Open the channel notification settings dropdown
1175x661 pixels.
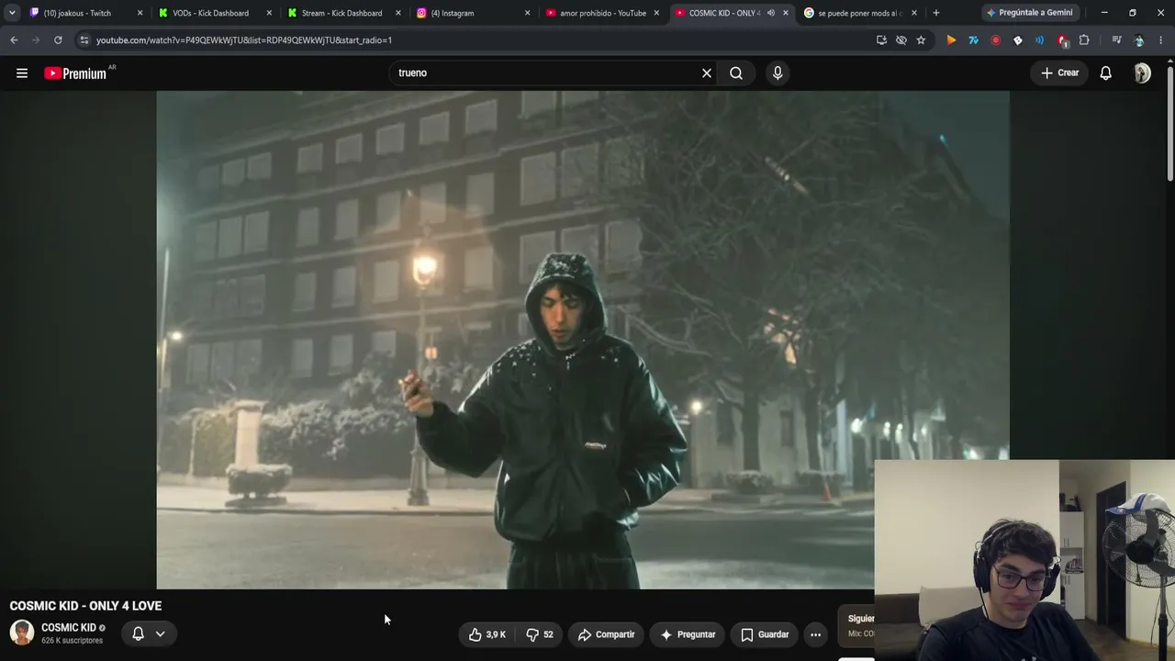(x=148, y=633)
